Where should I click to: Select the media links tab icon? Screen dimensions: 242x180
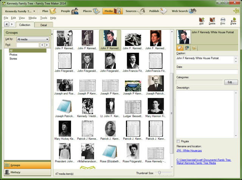(187, 48)
